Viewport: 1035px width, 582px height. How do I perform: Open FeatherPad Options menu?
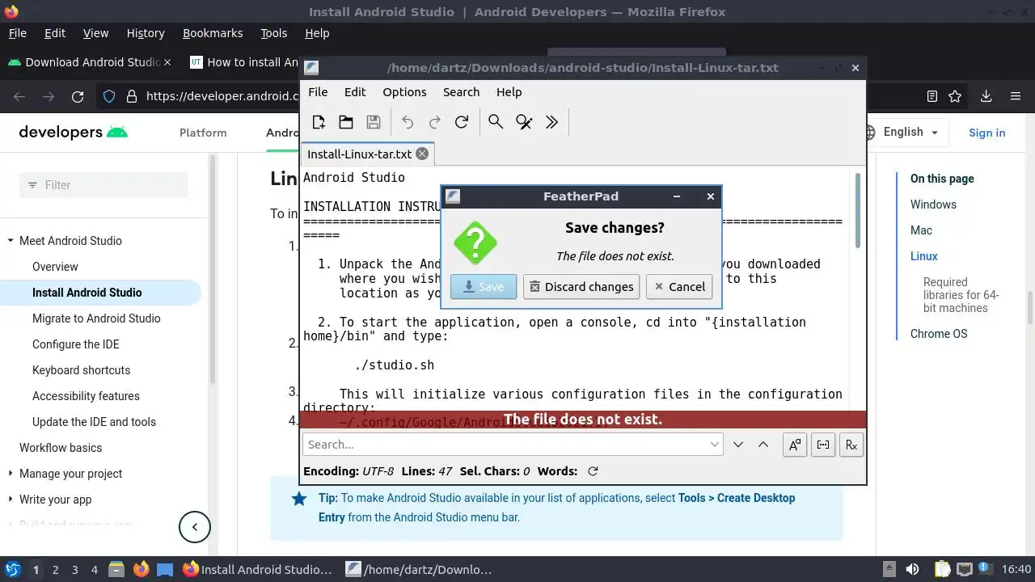point(404,92)
